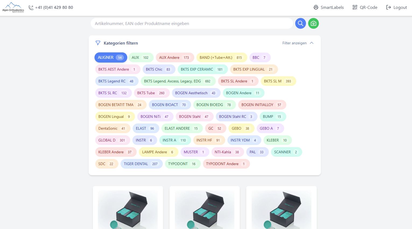Focus the Artikelnummer search input field
The width and height of the screenshot is (412, 229).
point(192,23)
